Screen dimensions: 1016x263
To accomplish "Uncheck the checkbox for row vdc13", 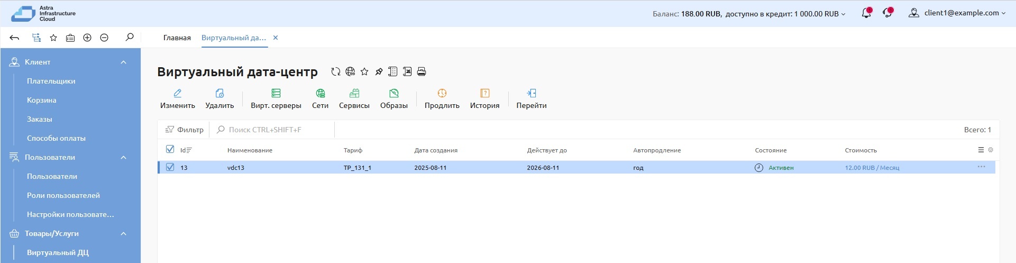I will [x=170, y=167].
